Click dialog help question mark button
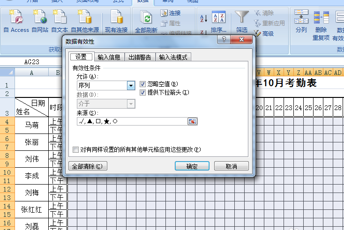 coord(224,39)
